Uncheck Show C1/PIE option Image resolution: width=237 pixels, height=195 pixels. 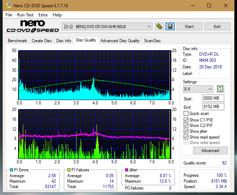click(x=186, y=120)
